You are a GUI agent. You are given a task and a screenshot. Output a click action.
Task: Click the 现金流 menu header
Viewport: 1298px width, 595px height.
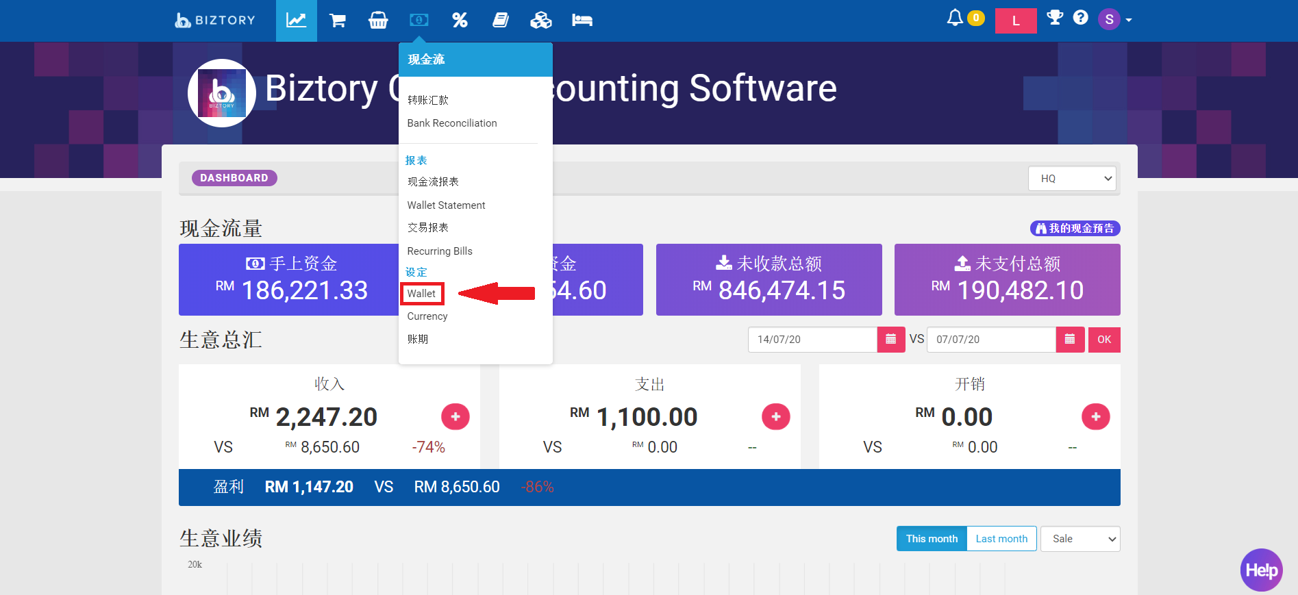pos(475,60)
